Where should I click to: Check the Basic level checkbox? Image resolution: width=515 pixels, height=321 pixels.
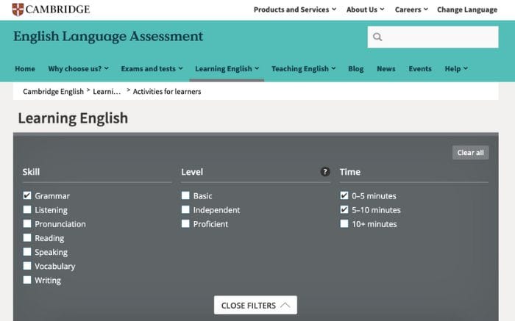point(185,195)
